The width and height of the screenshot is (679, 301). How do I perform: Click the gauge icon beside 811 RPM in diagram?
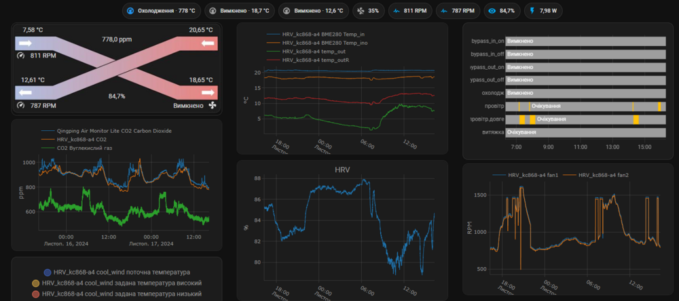click(x=20, y=56)
